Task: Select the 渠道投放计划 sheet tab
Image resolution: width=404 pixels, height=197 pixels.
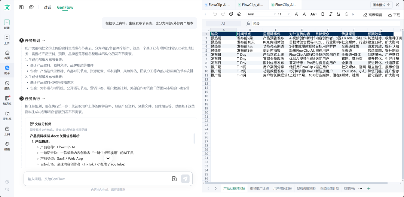Action: (330, 188)
